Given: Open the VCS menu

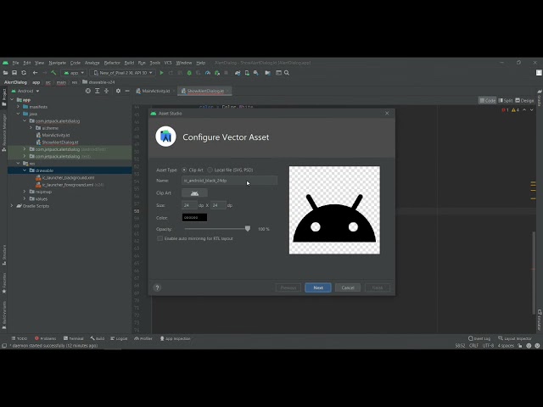Looking at the screenshot, I should [168, 63].
